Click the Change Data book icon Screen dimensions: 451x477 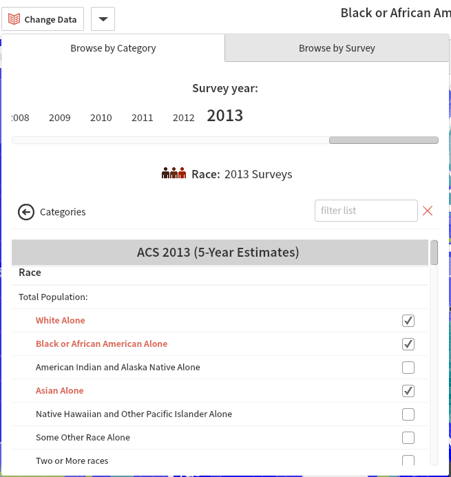pyautogui.click(x=14, y=19)
